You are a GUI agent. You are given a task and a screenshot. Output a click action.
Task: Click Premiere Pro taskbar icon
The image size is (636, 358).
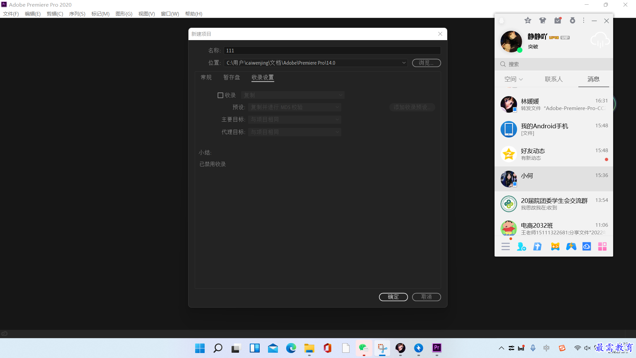pos(437,348)
